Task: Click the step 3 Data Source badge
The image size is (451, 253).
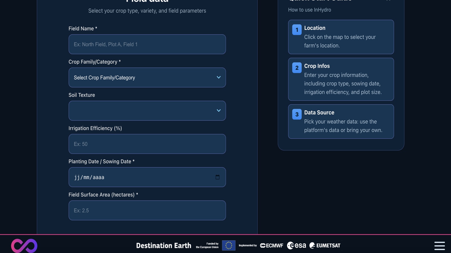Action: (x=297, y=114)
